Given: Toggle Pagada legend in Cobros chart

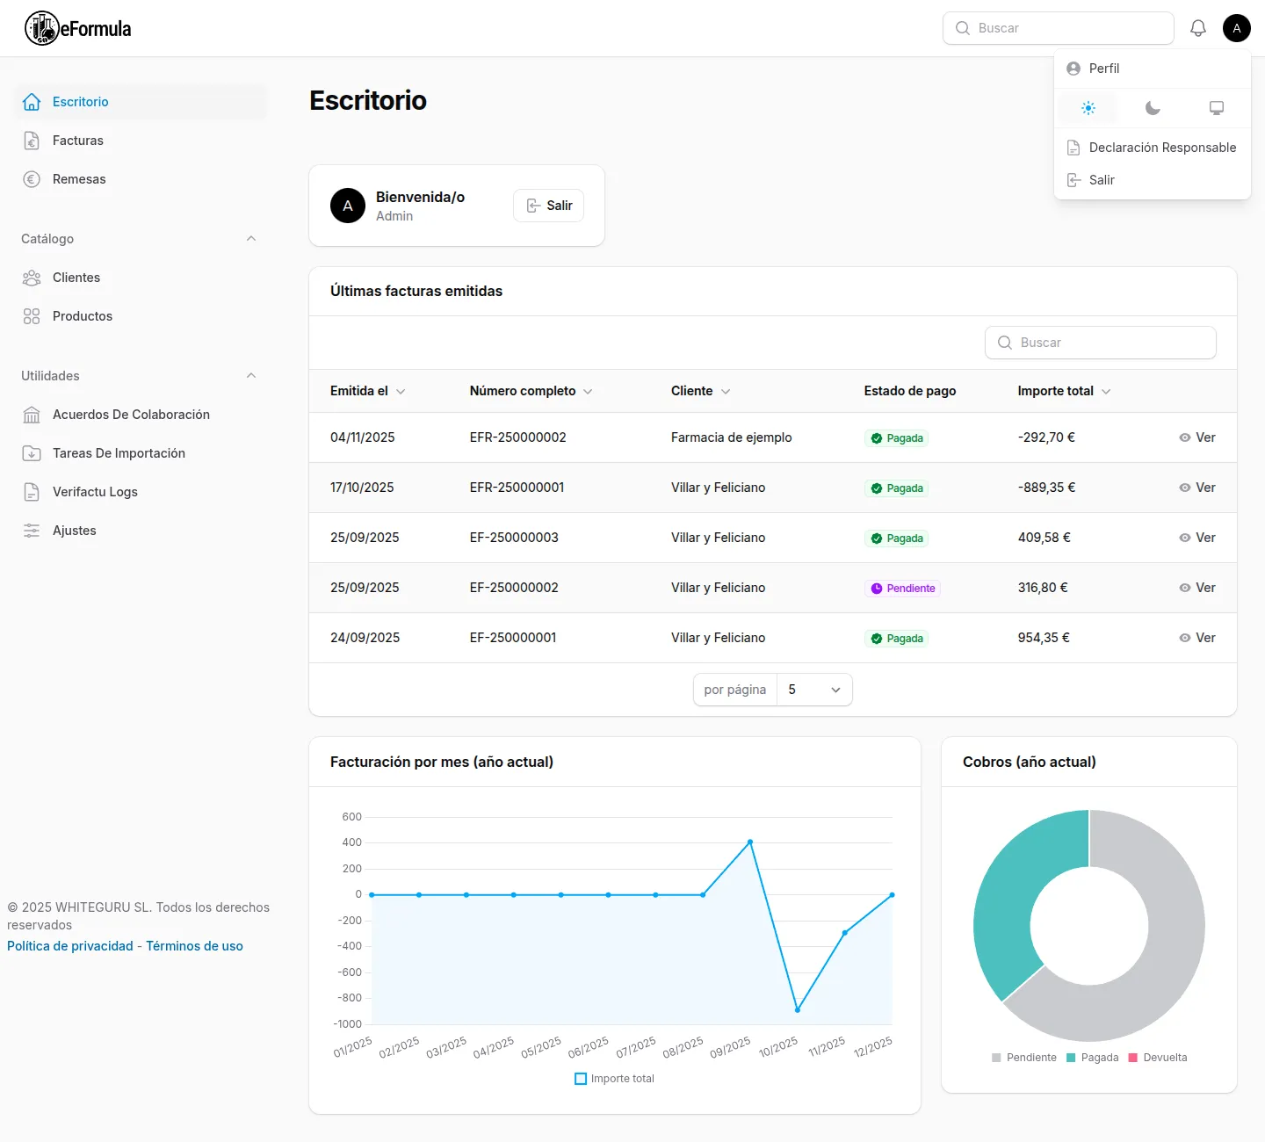Looking at the screenshot, I should (x=1092, y=1058).
